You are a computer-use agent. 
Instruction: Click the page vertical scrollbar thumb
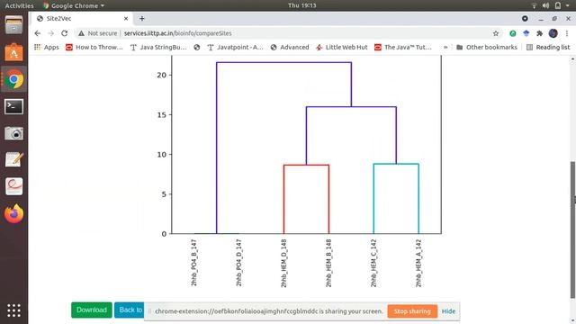tap(572, 230)
